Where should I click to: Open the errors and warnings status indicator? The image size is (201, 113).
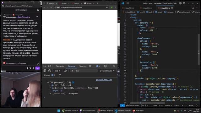click(x=144, y=105)
